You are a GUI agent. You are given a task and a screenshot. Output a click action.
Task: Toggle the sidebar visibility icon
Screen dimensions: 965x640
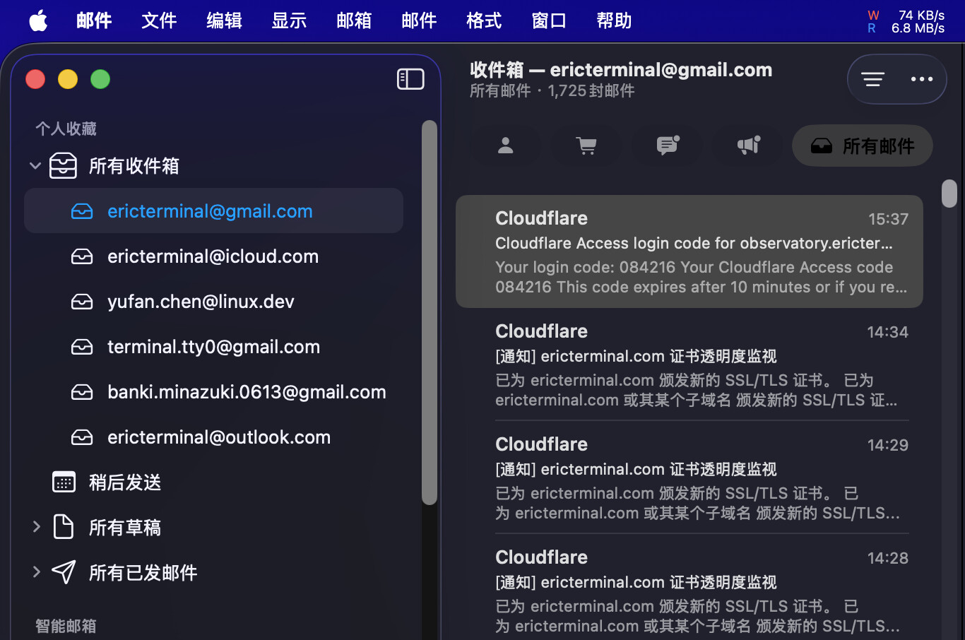click(410, 79)
